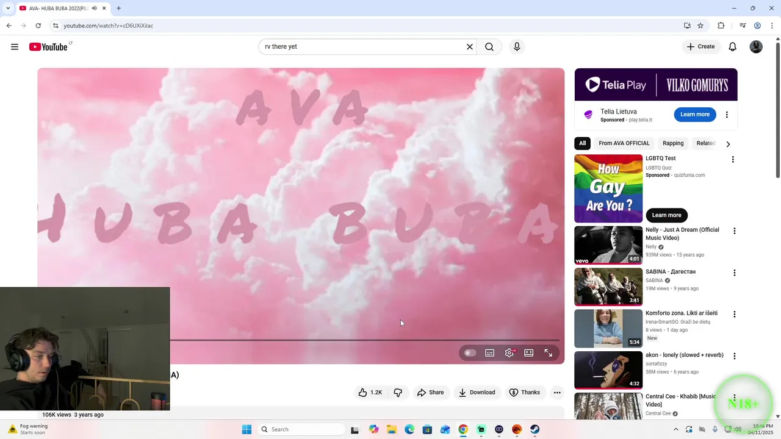Image resolution: width=781 pixels, height=439 pixels.
Task: Click Learn more on LGBTQ Test ad
Action: click(666, 215)
